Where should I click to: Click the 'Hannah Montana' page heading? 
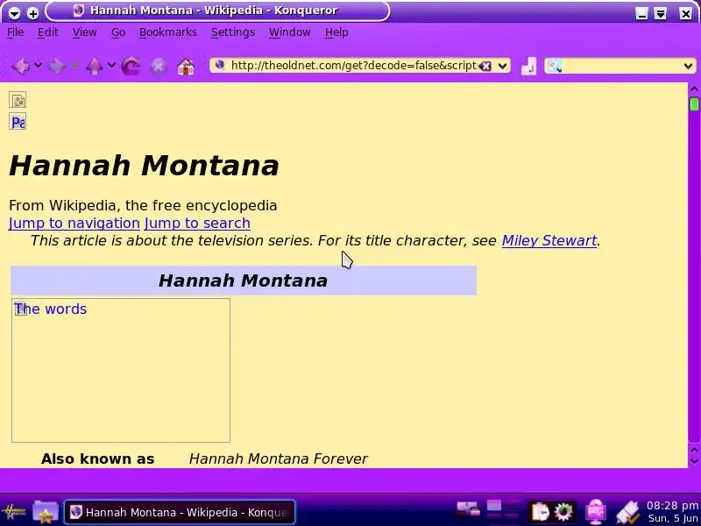144,166
